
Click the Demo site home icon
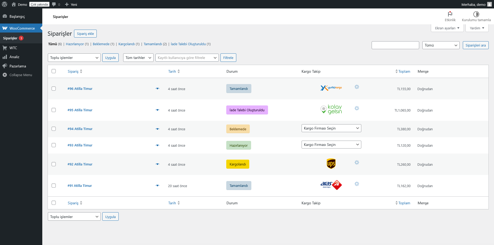pos(14,4)
